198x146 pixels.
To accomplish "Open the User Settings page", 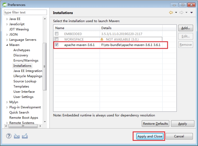I will coord(23,97).
